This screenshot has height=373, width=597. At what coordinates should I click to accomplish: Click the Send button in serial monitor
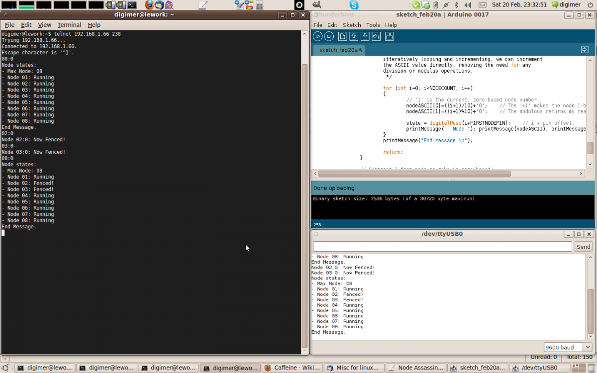pos(583,247)
